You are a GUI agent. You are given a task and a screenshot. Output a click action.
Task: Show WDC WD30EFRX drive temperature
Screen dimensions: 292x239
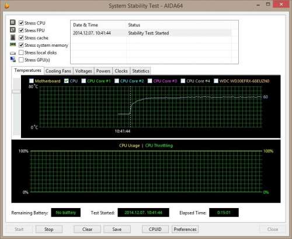216,81
